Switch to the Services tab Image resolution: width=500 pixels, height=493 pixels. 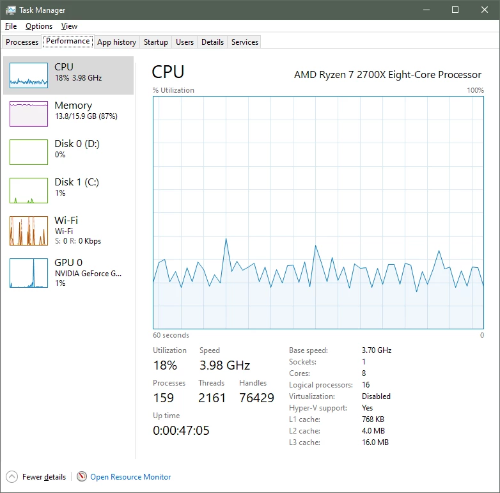point(245,42)
